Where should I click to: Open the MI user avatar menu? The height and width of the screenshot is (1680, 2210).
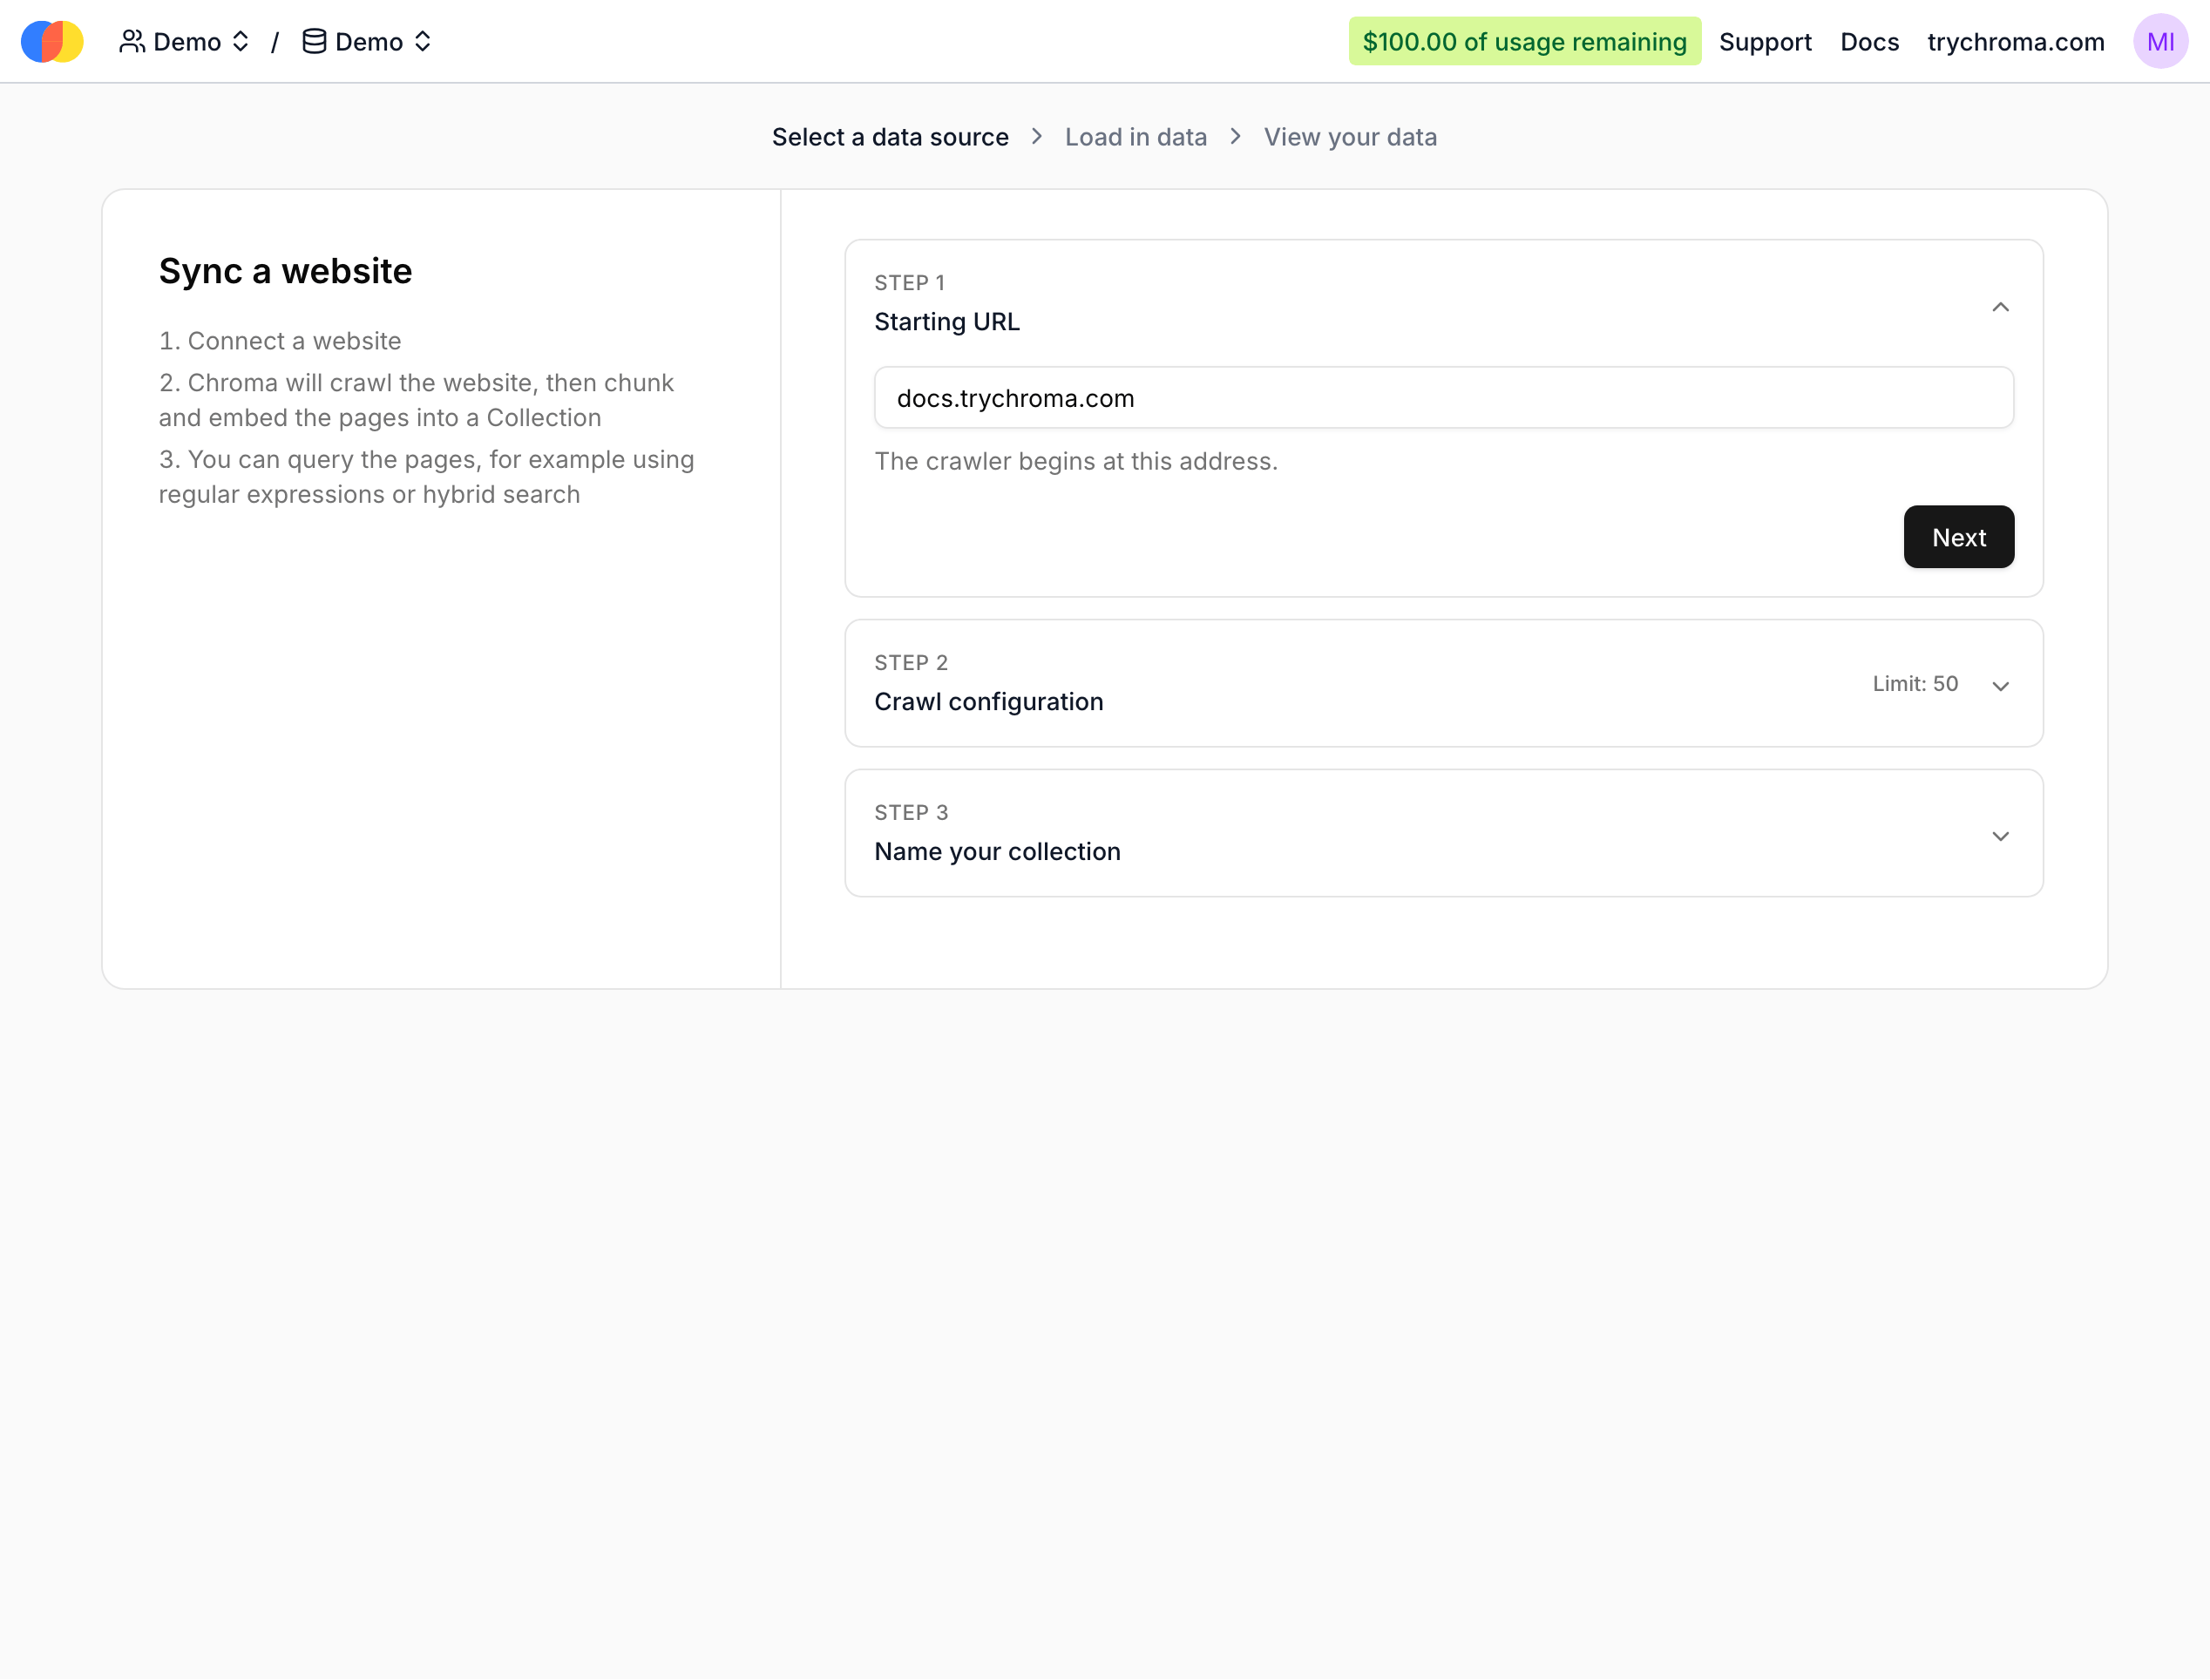2160,42
